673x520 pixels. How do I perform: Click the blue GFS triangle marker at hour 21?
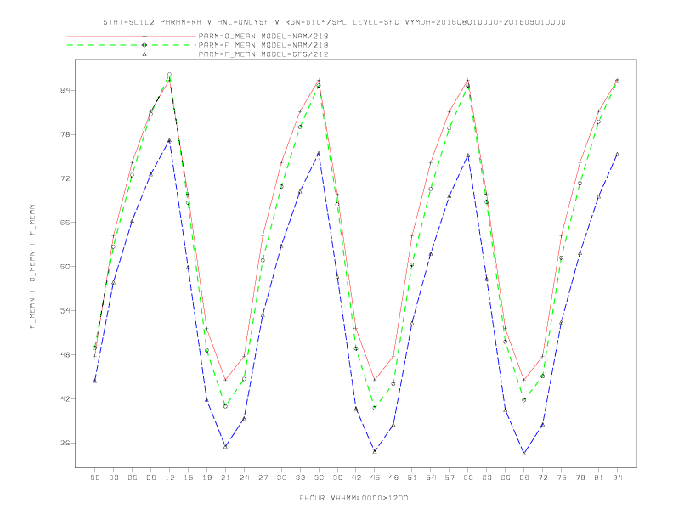click(225, 447)
